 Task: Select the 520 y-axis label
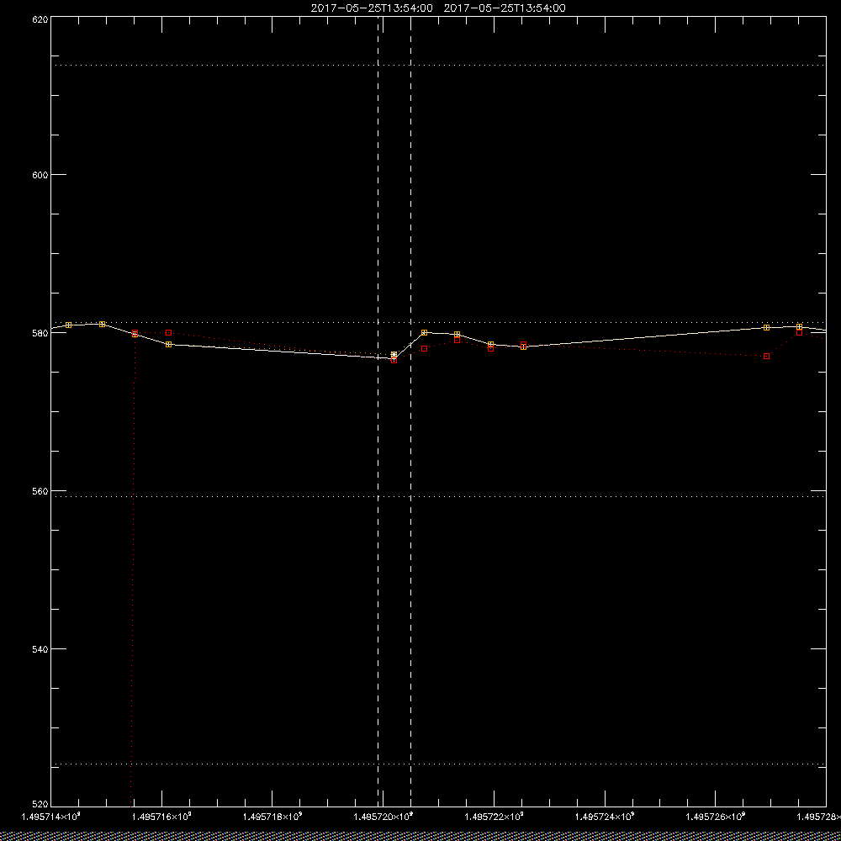click(x=40, y=804)
